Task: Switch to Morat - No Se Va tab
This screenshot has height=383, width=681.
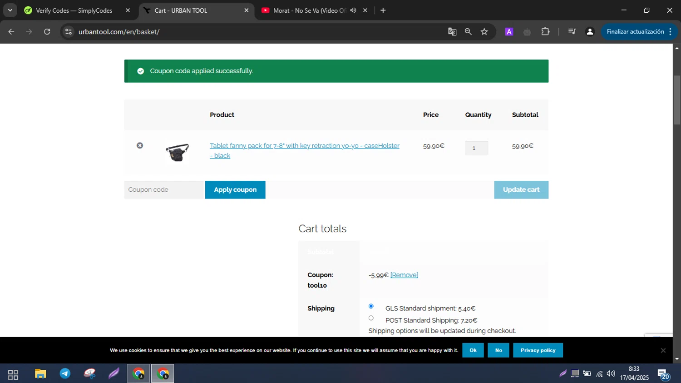Action: (310, 10)
